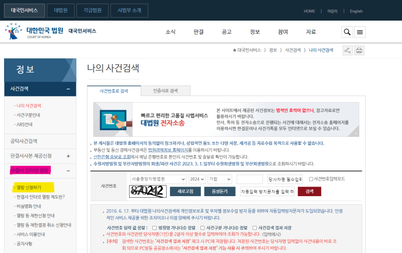Open the case type dropdown 가합

[x=220, y=179]
